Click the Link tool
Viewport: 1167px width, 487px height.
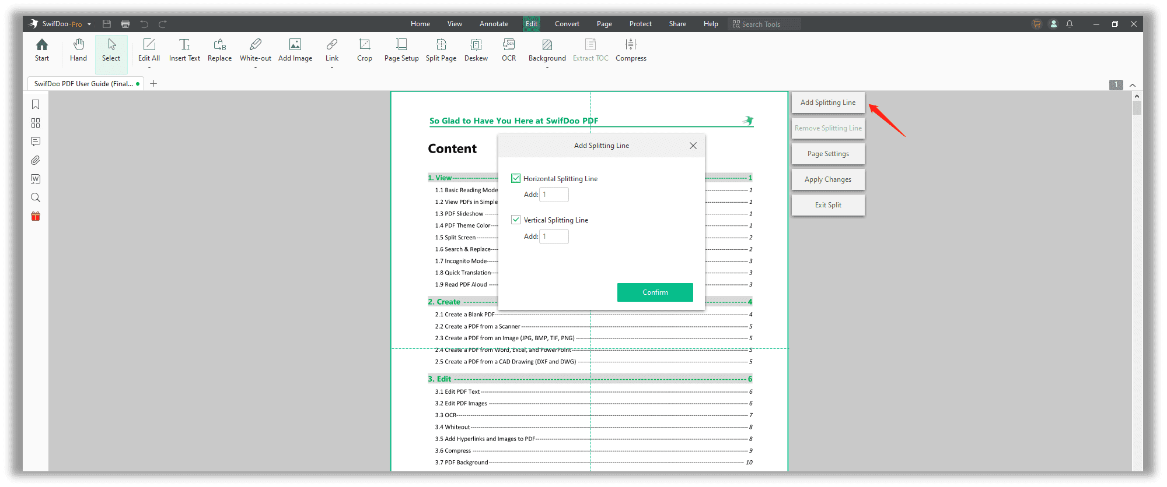coord(332,50)
